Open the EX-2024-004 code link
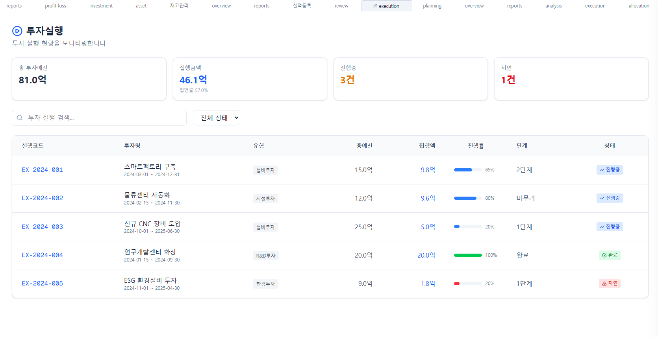Image resolution: width=658 pixels, height=337 pixels. click(x=42, y=255)
